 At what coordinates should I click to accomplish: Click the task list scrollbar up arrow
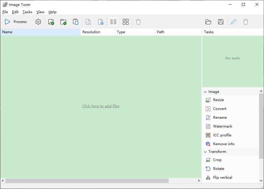coord(261,91)
